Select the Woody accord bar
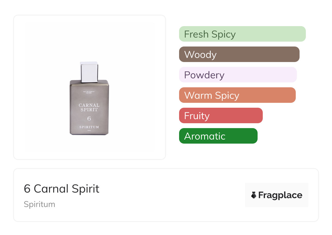The height and width of the screenshot is (235, 332). (x=239, y=54)
